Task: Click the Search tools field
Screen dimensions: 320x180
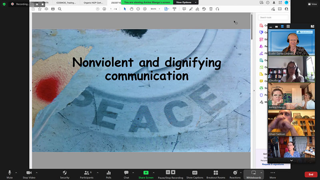Action: 273,18
